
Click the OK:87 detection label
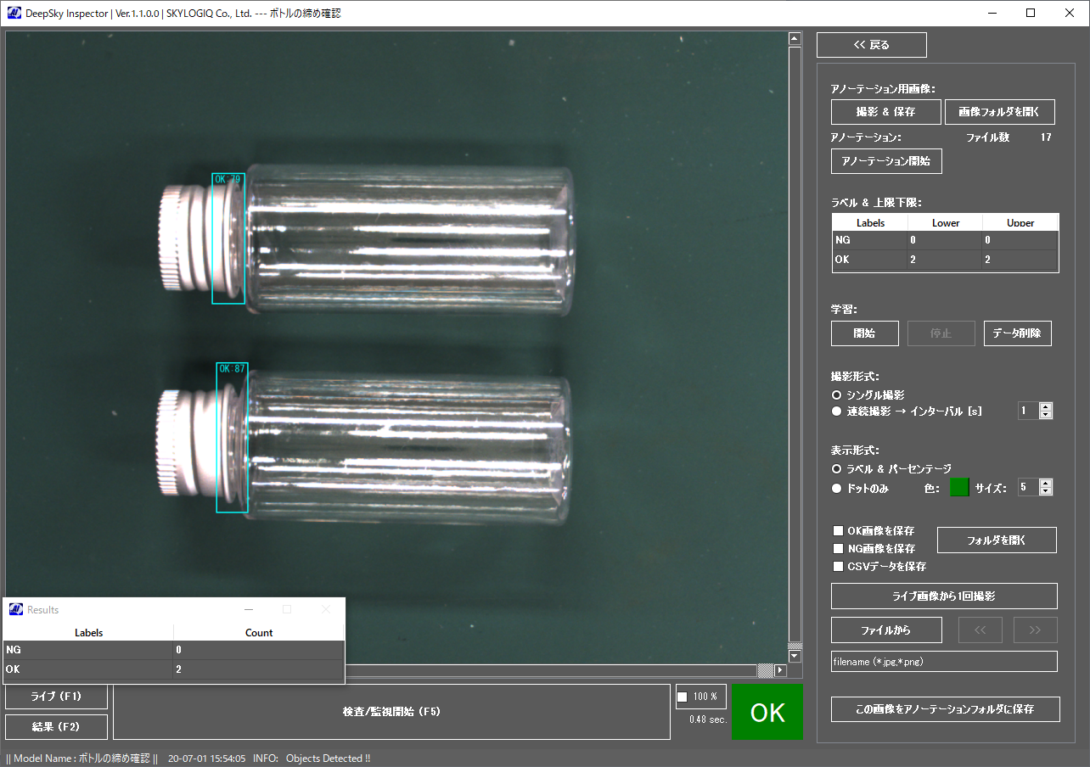[x=232, y=369]
